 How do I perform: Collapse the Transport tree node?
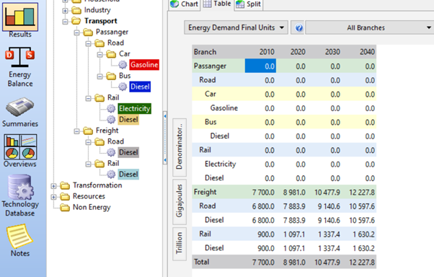pos(65,22)
